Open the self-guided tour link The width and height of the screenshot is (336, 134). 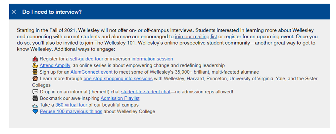click(87, 59)
